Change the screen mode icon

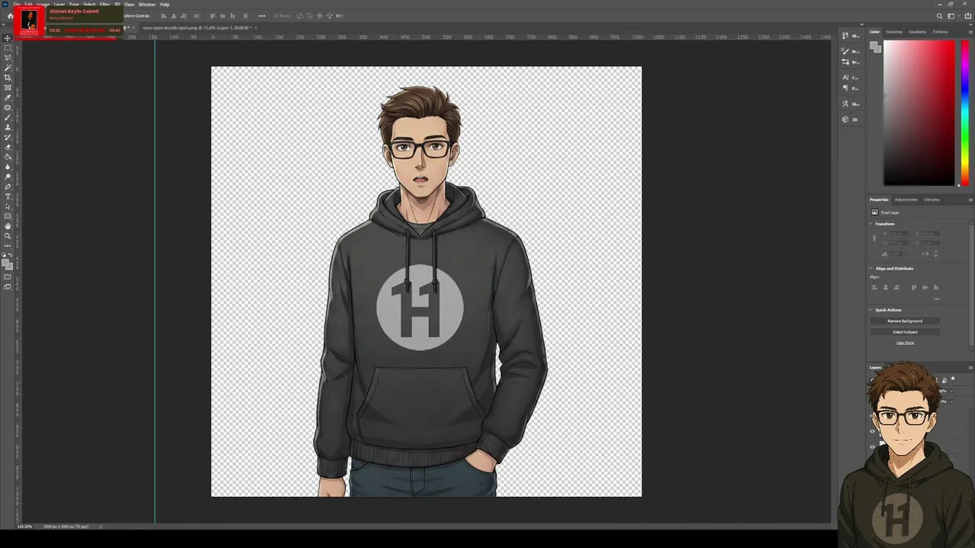point(8,287)
